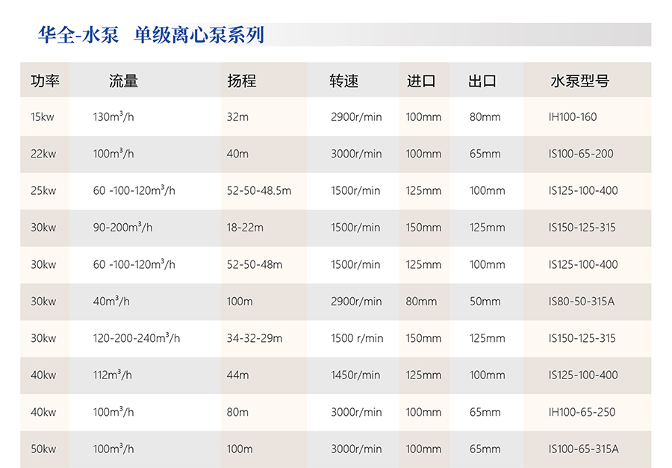The height and width of the screenshot is (468, 672).
Task: Select the IH100-160 pump model
Action: click(x=573, y=117)
